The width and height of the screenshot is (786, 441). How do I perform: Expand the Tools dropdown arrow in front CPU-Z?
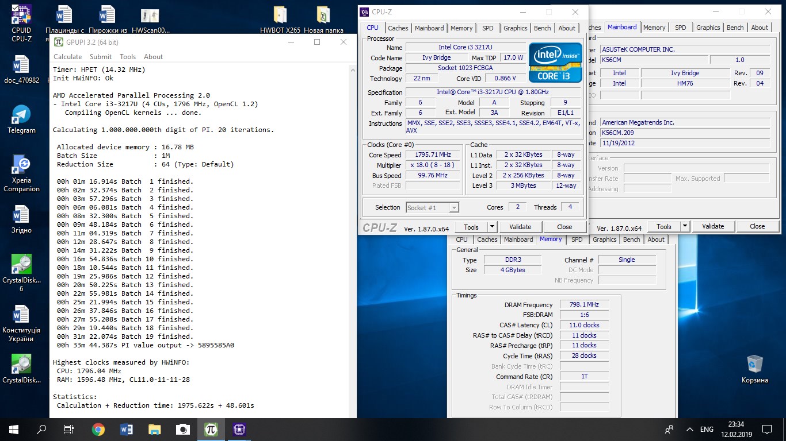[492, 227]
